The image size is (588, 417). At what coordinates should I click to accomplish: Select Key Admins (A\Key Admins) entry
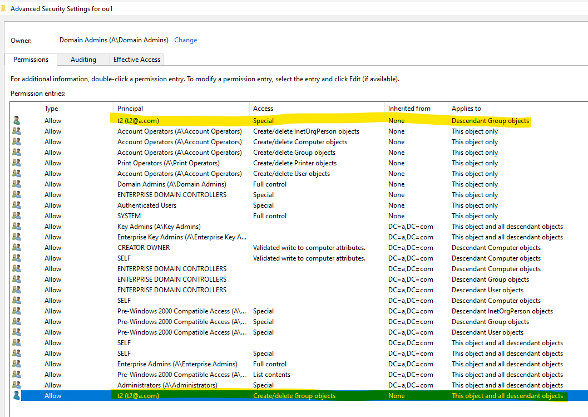[x=299, y=227]
